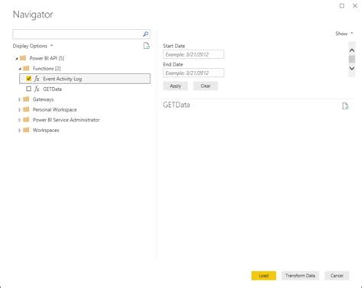Click the Load button
The width and height of the screenshot is (362, 288).
pyautogui.click(x=263, y=276)
